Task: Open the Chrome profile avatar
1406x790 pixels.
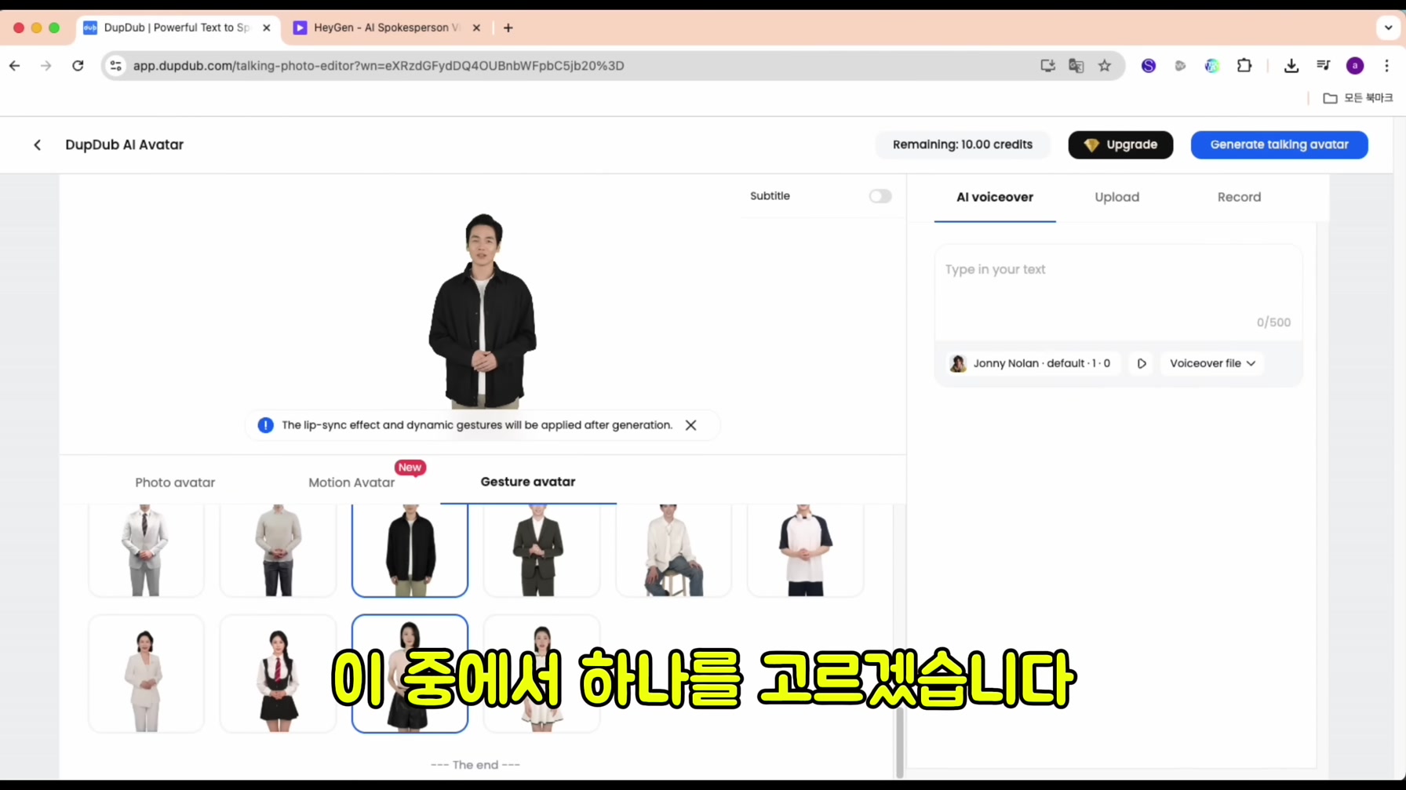Action: (x=1355, y=66)
